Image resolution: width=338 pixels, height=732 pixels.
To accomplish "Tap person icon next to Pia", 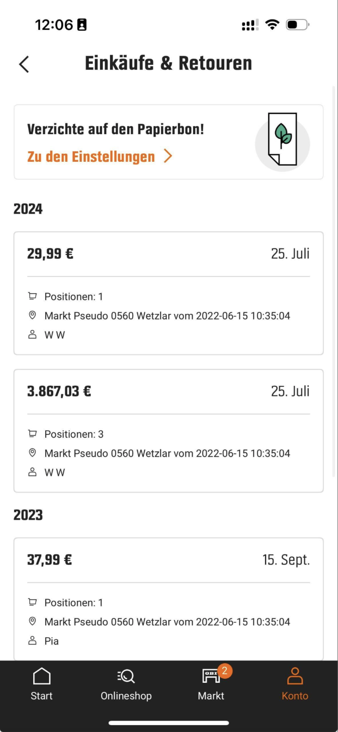I will click(x=32, y=640).
